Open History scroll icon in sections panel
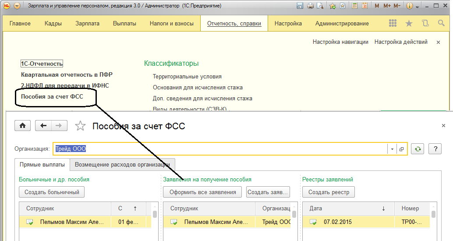Image resolution: width=453 pixels, height=241 pixels. click(x=425, y=23)
